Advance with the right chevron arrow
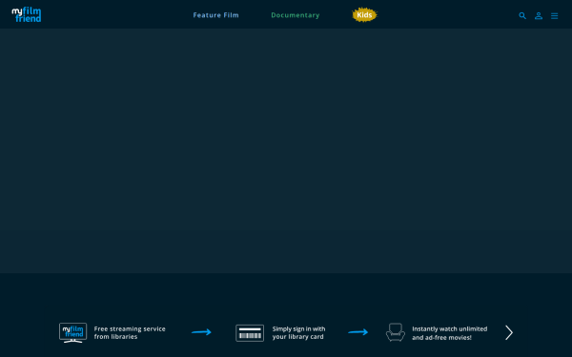The height and width of the screenshot is (357, 572). pyautogui.click(x=509, y=332)
